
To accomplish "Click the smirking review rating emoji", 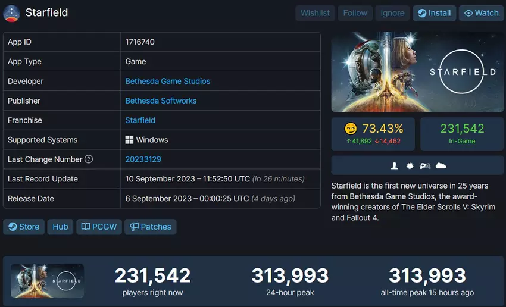I will click(x=351, y=129).
